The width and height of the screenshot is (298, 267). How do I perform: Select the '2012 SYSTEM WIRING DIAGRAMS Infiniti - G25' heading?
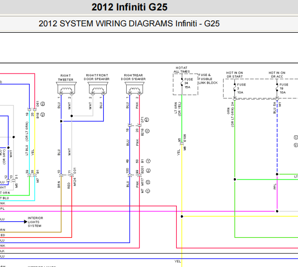tap(129, 23)
